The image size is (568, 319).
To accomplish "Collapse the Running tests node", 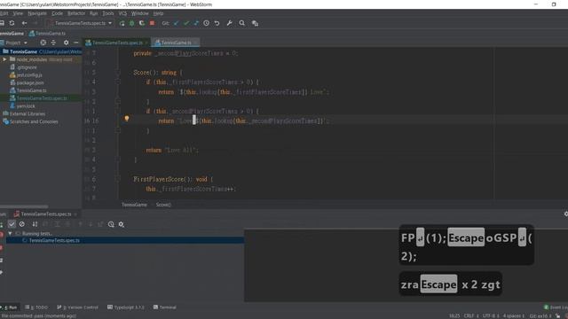I will (10, 234).
